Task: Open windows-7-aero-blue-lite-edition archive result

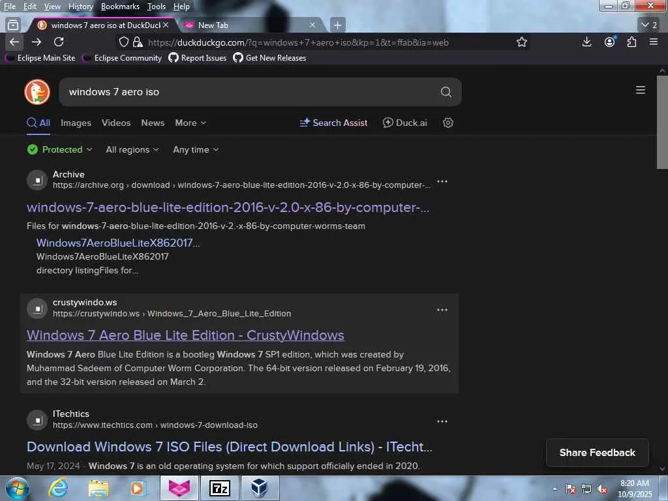Action: [x=228, y=207]
